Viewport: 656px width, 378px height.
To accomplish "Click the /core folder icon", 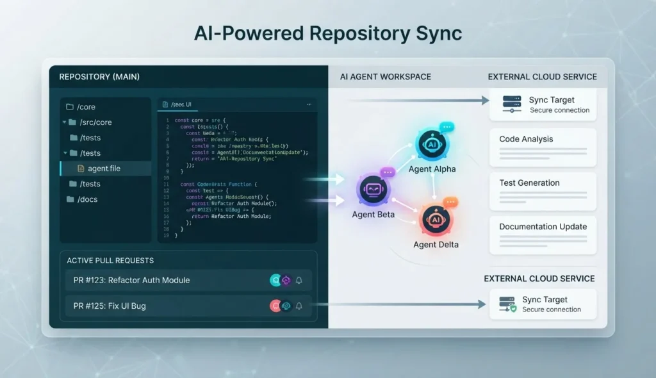I will coord(70,107).
